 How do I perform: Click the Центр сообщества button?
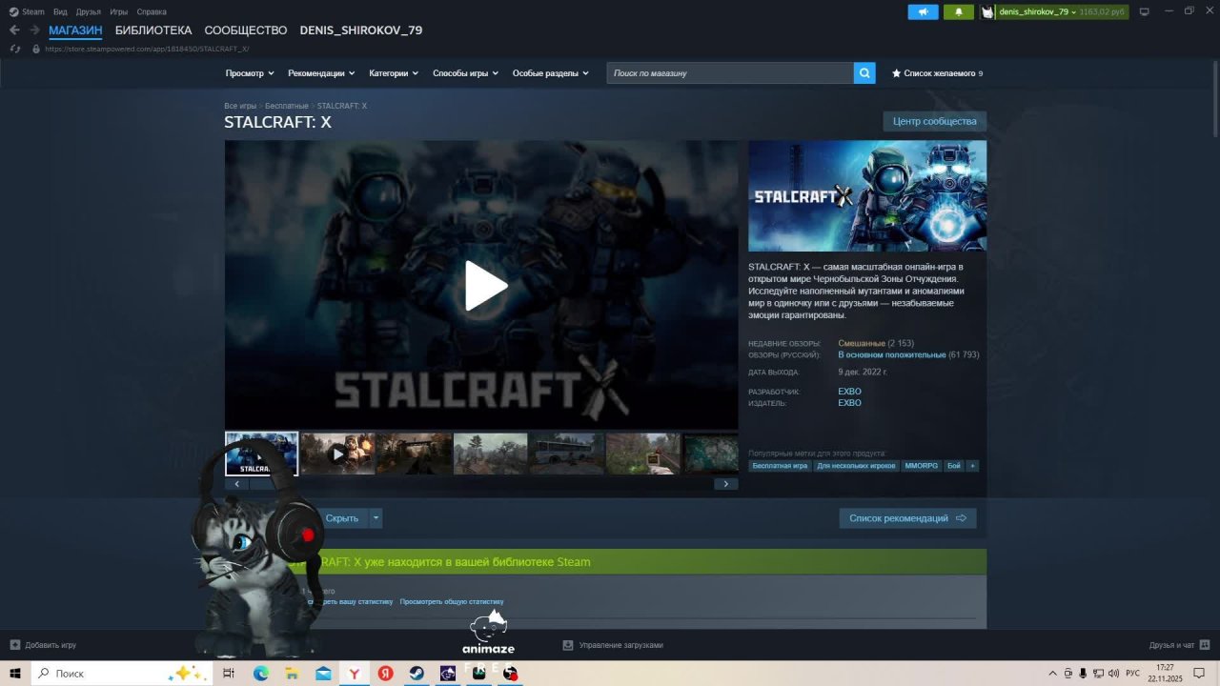(935, 122)
